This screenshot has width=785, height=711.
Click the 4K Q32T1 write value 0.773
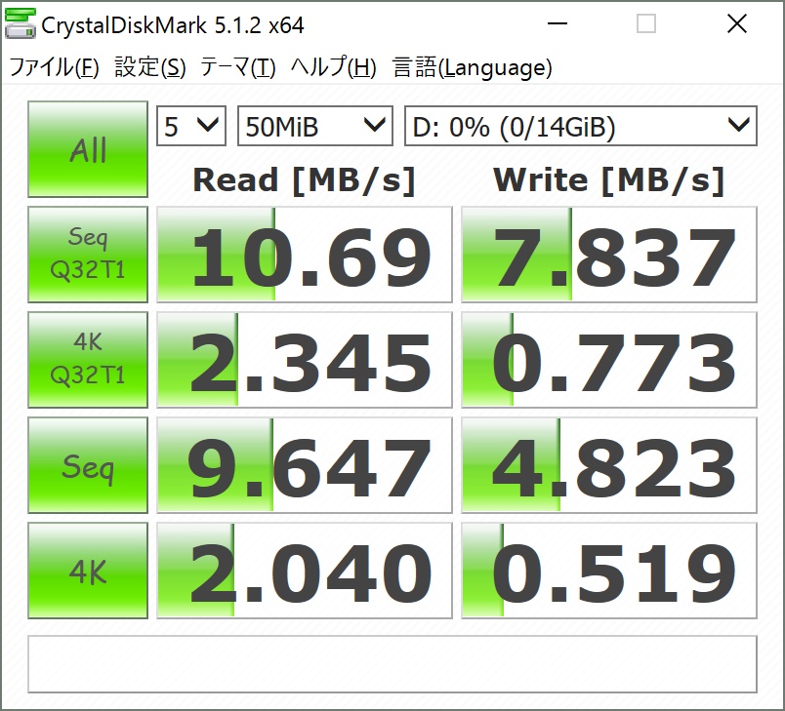pyautogui.click(x=609, y=360)
